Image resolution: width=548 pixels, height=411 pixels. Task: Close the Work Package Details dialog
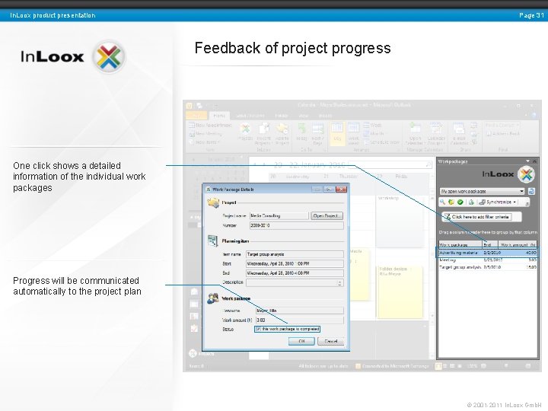click(341, 189)
